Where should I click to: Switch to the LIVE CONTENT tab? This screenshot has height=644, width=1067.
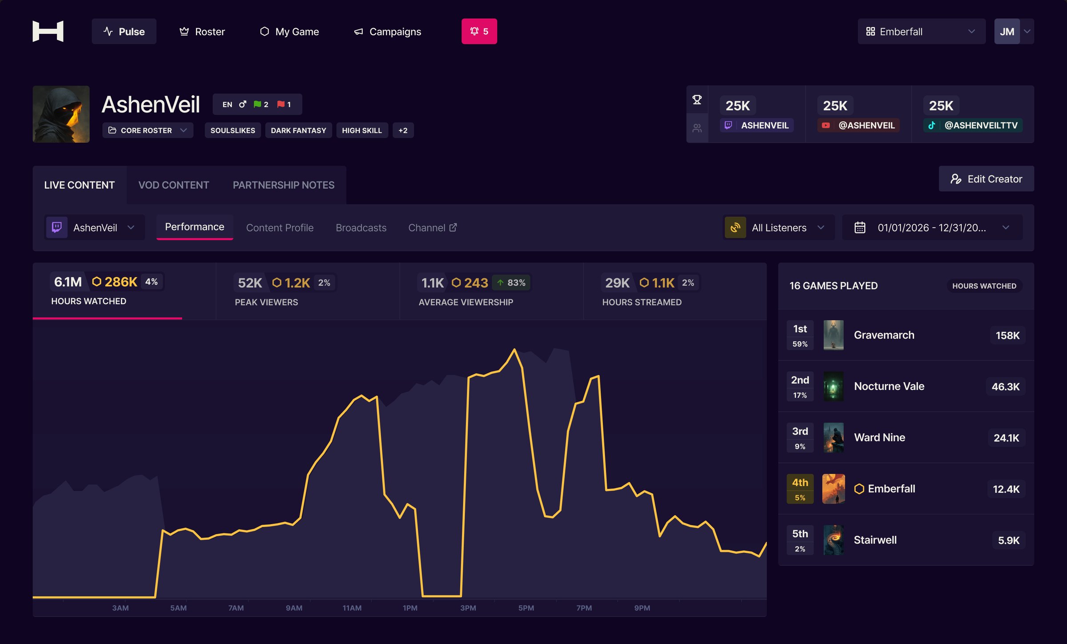[80, 185]
